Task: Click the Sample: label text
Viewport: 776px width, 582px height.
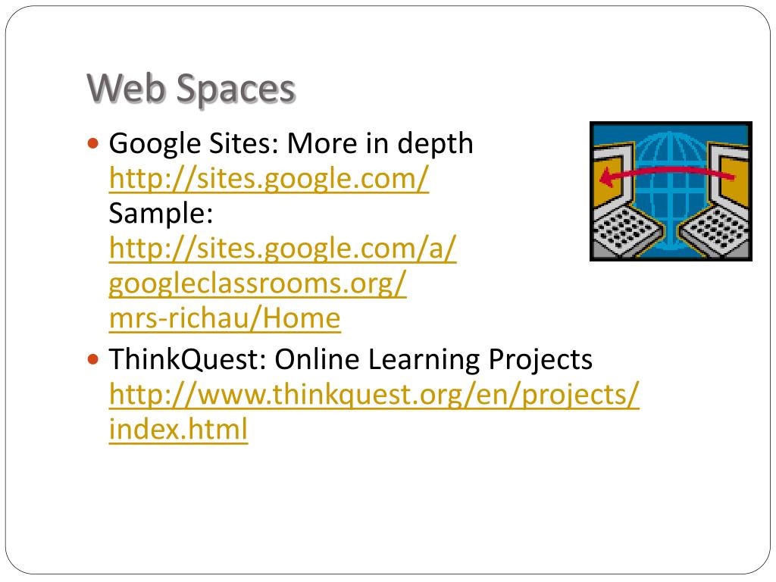Action: pos(161,214)
